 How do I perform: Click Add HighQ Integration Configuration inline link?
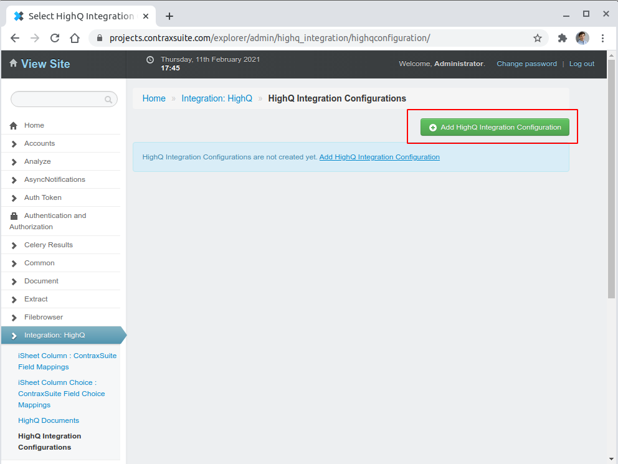(x=379, y=157)
